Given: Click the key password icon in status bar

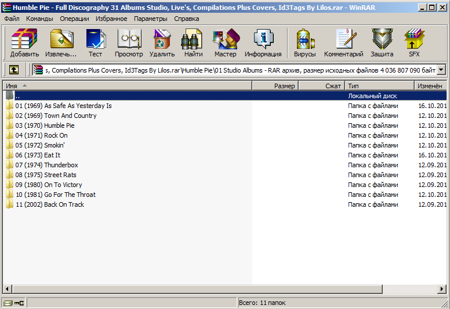Looking at the screenshot, I should pos(19,303).
